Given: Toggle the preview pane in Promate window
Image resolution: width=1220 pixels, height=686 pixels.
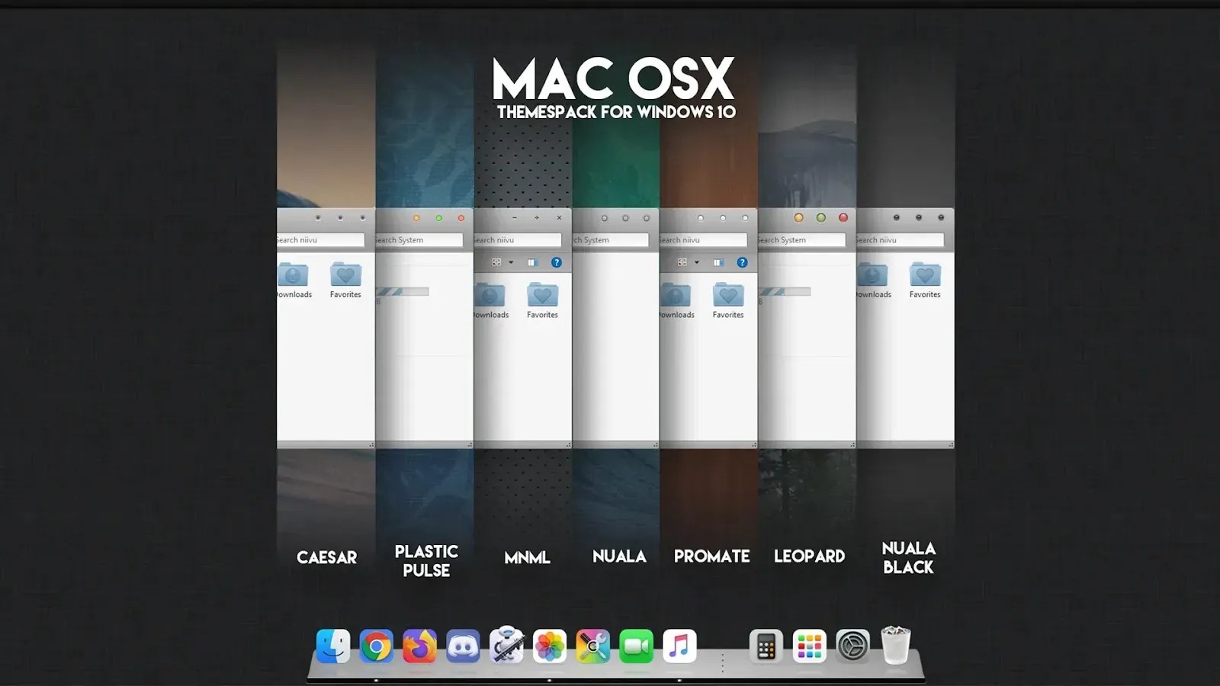Looking at the screenshot, I should click(718, 262).
